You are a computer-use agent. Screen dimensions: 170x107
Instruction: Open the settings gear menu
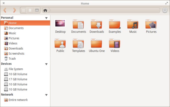[x=165, y=10]
